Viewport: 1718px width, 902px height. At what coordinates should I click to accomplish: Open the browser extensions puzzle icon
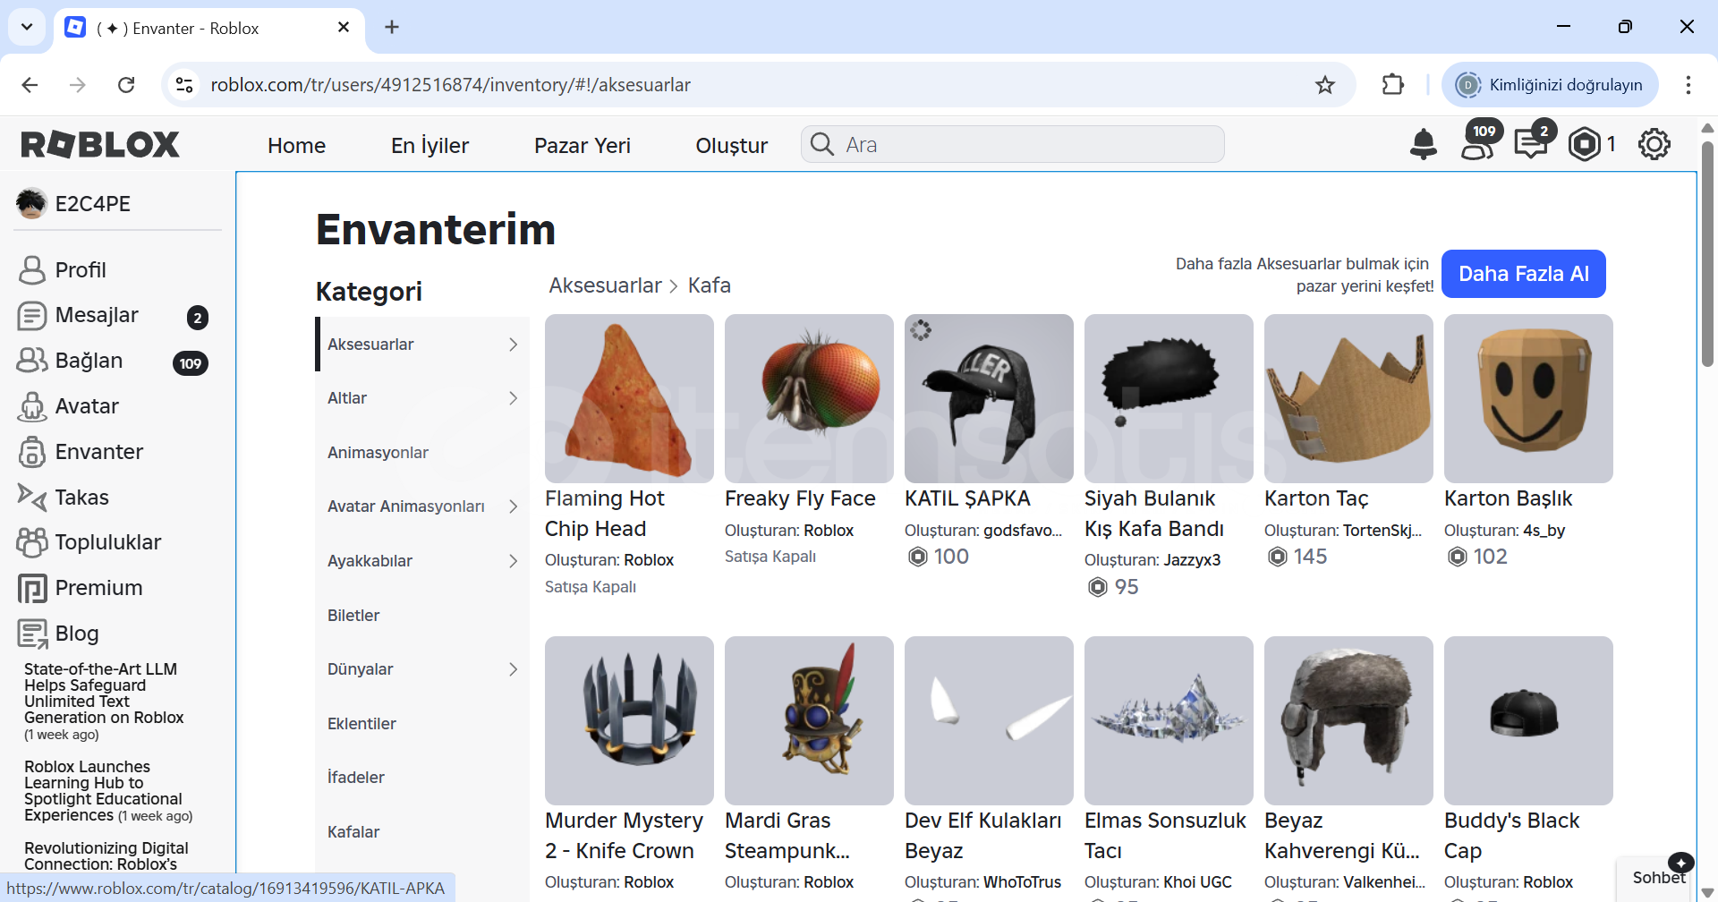1393,85
